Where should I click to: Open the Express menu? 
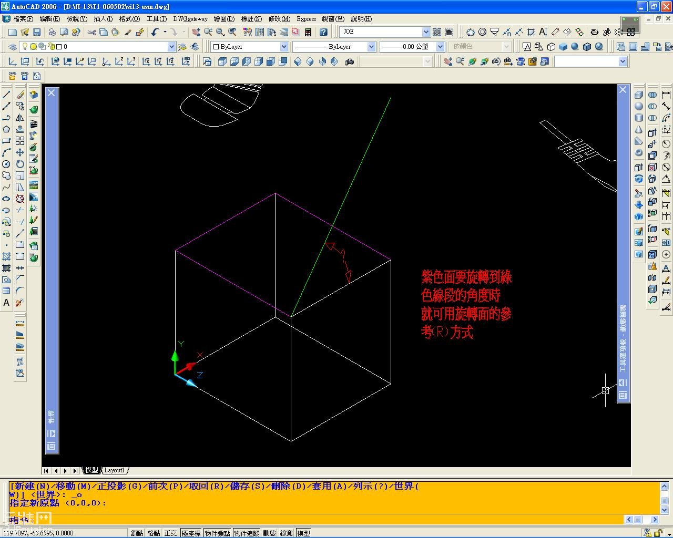pyautogui.click(x=307, y=19)
